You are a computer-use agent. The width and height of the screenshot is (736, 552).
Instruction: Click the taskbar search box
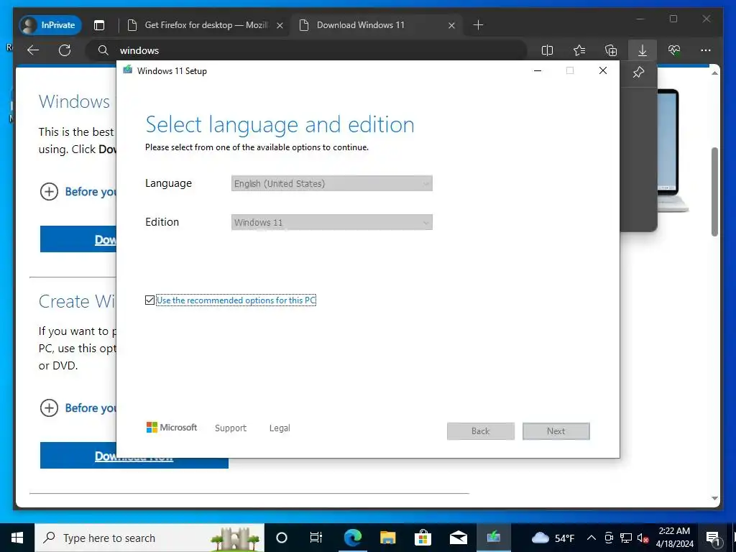(149, 538)
